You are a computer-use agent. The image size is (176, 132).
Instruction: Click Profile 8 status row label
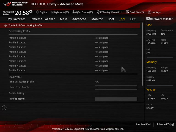point(17,70)
